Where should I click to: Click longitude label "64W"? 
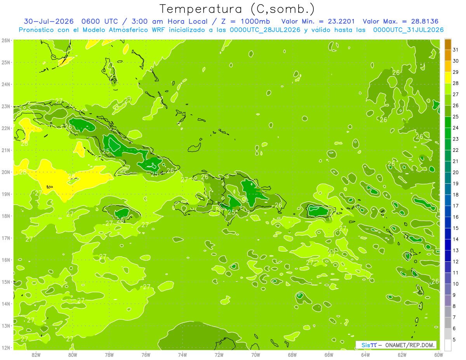(x=365, y=355)
